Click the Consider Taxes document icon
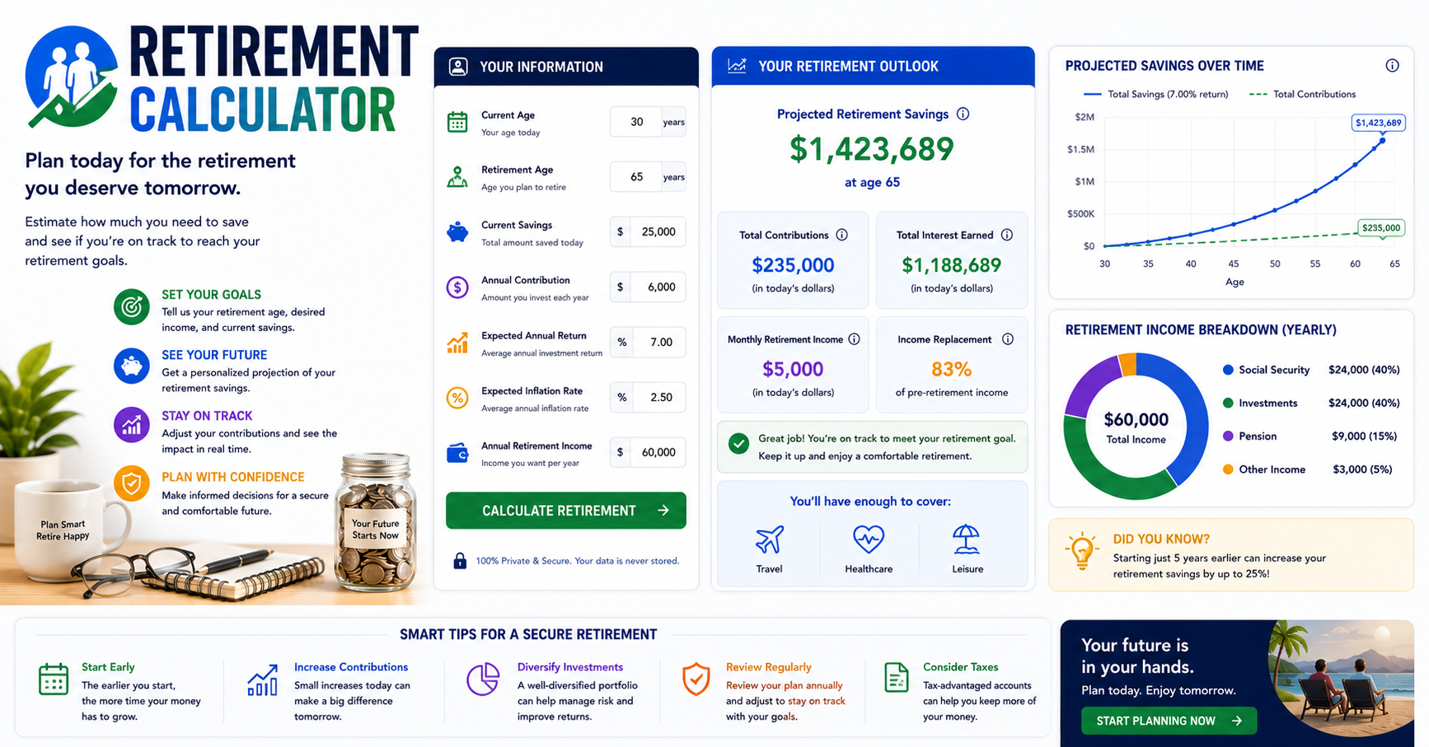 point(896,678)
